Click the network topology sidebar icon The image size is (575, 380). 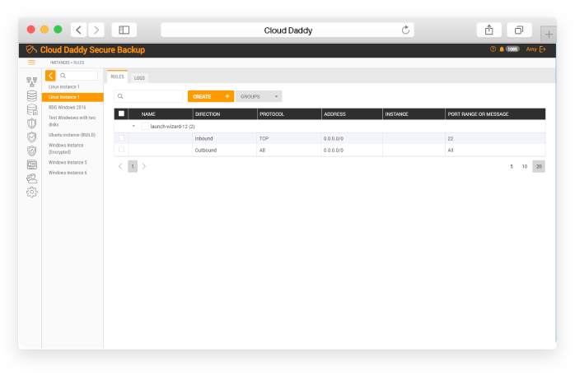32,82
